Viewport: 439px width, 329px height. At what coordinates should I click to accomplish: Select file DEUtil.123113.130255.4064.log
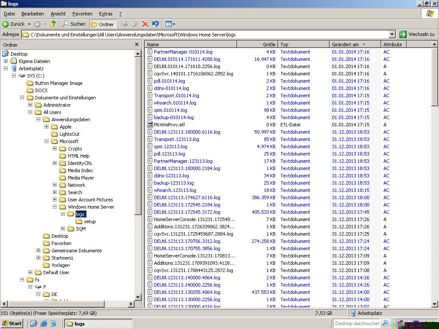coord(187,292)
